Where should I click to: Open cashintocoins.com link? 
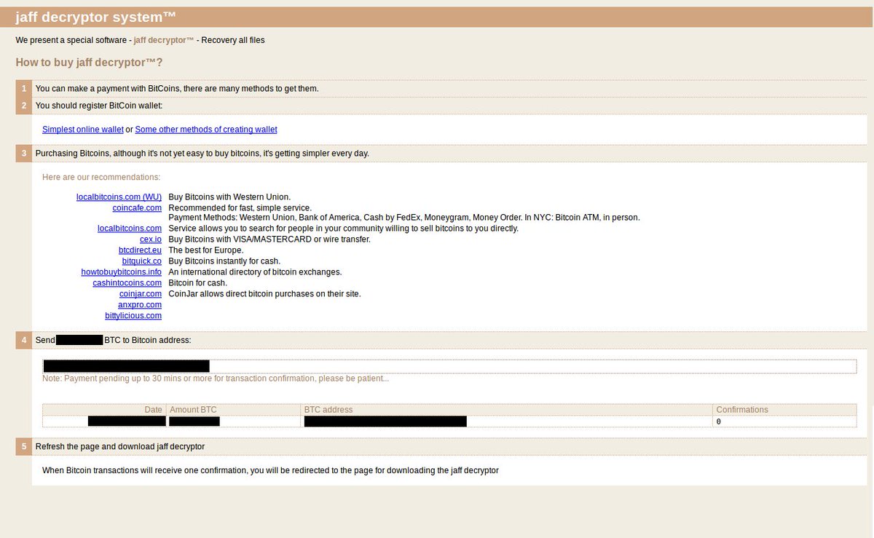pos(127,283)
